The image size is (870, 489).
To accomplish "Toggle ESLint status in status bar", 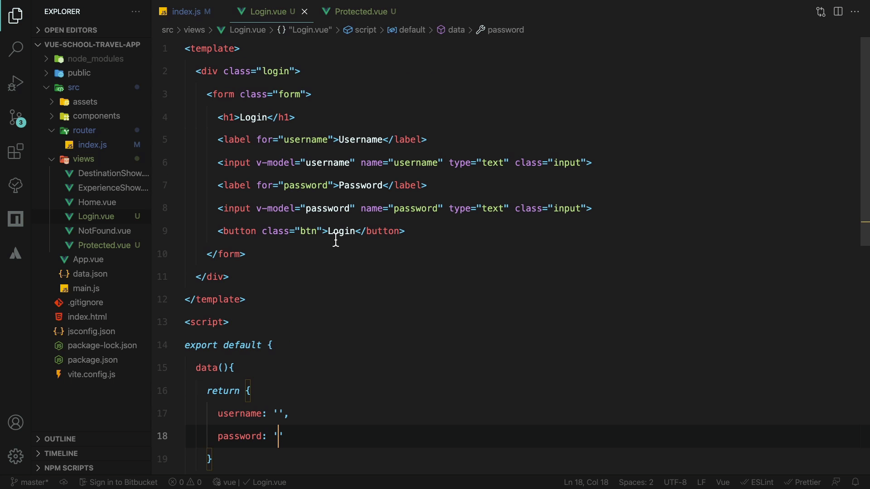I will (757, 482).
